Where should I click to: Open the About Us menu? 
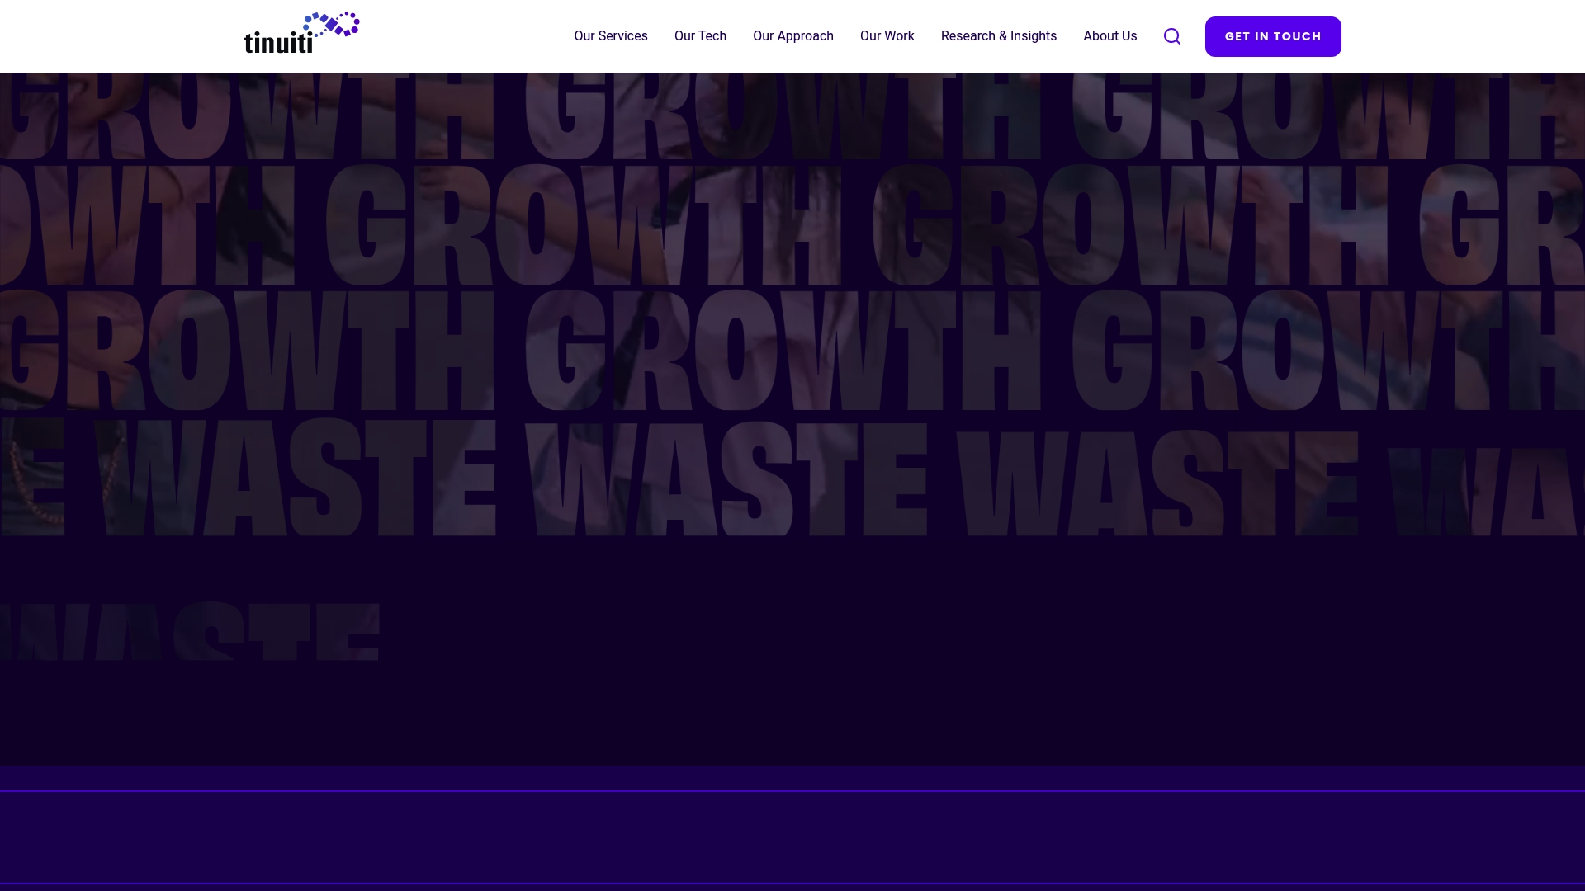click(x=1109, y=35)
